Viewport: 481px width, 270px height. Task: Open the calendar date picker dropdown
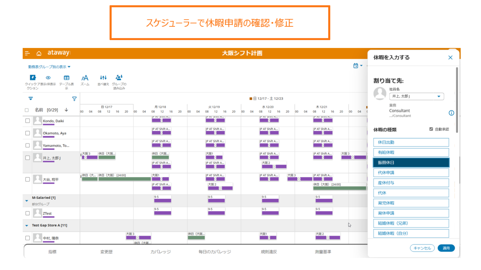pyautogui.click(x=358, y=66)
